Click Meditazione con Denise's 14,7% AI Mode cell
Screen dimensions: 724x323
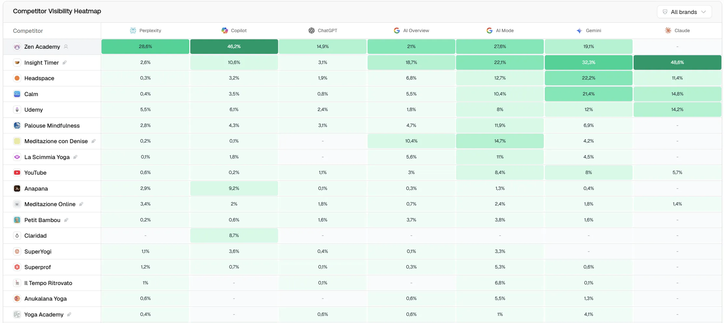point(500,141)
